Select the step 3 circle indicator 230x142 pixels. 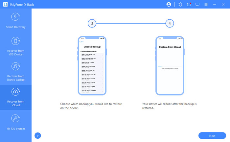pos(92,24)
